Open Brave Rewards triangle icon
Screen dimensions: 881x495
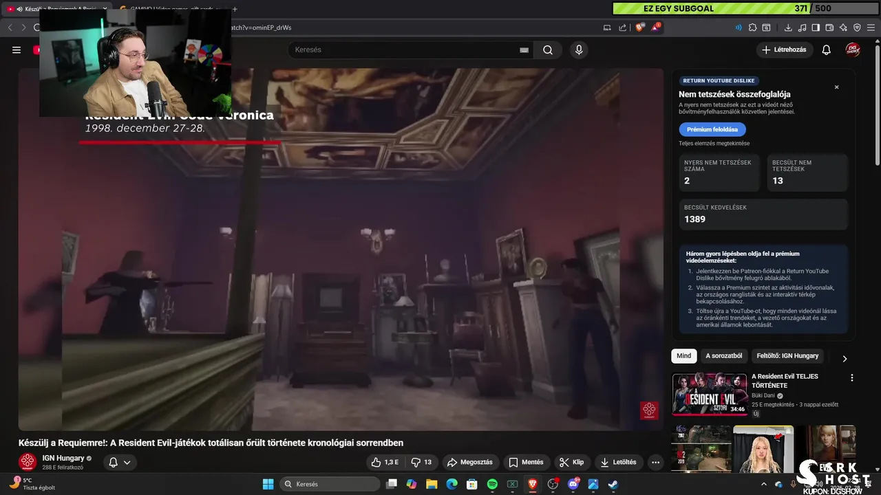click(x=655, y=27)
